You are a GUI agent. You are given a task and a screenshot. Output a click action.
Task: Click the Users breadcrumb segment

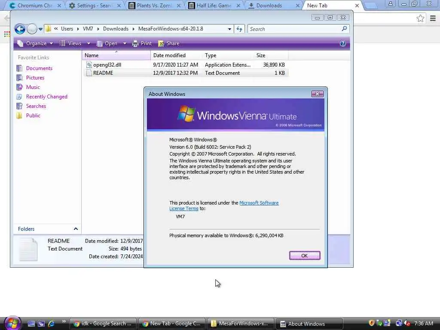point(67,29)
